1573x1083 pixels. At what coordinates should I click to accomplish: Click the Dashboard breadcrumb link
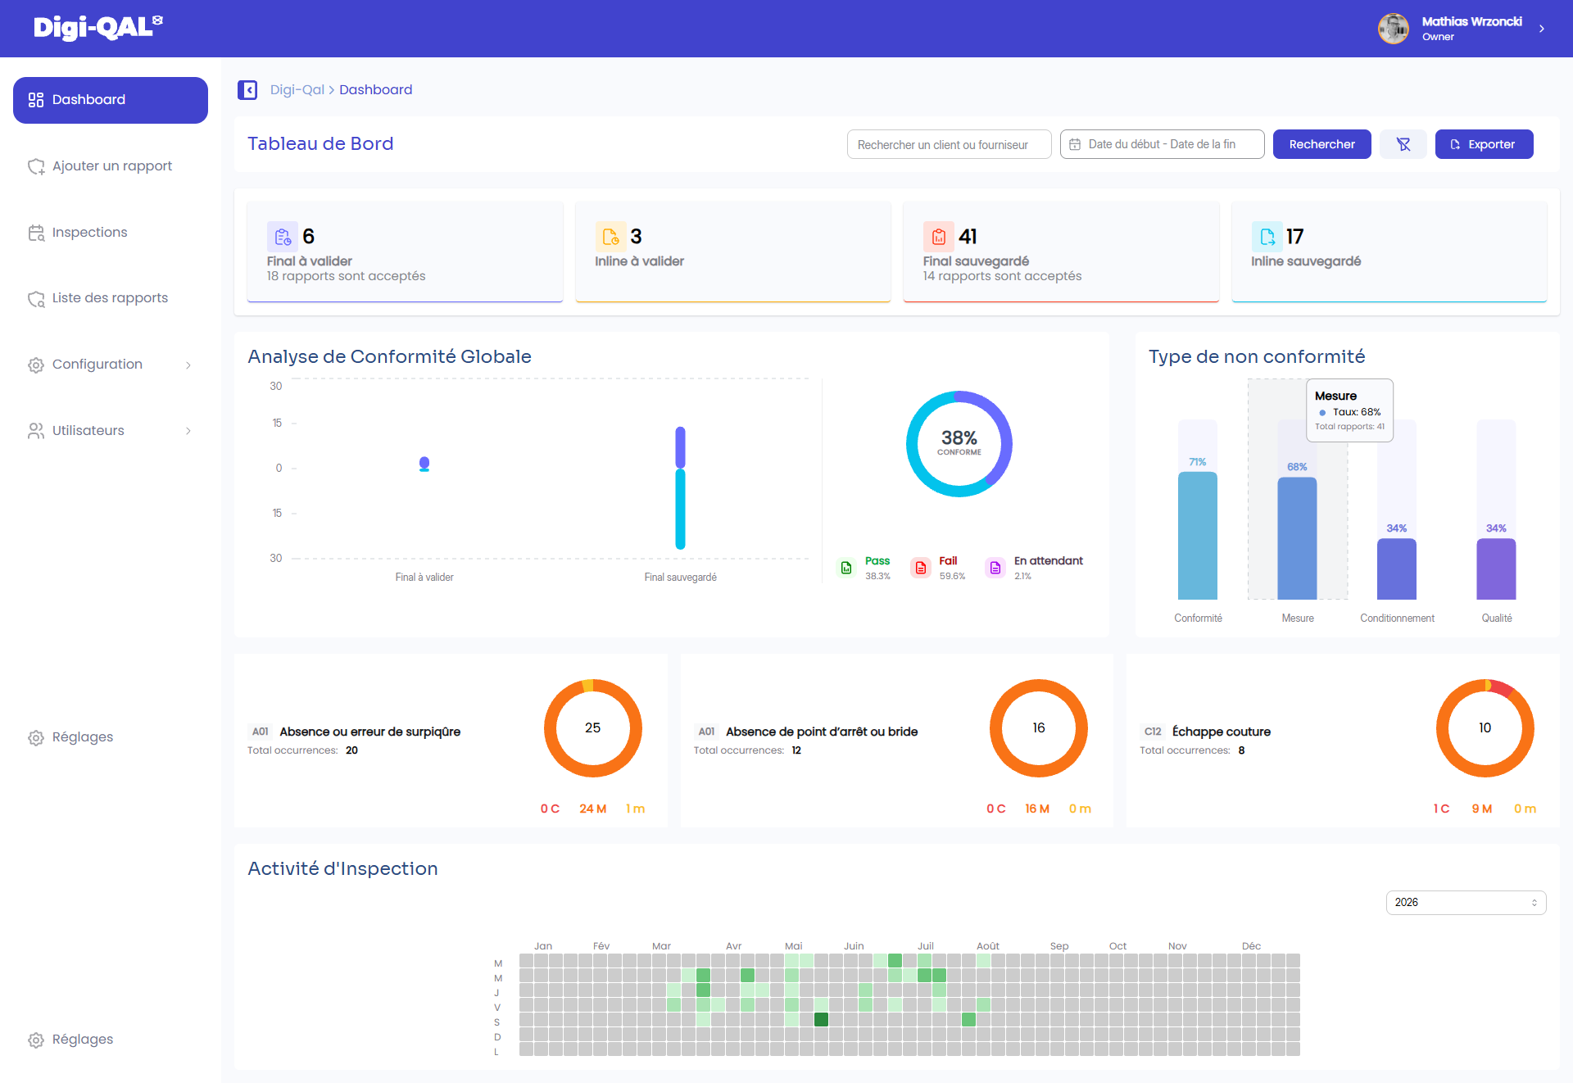pos(376,90)
